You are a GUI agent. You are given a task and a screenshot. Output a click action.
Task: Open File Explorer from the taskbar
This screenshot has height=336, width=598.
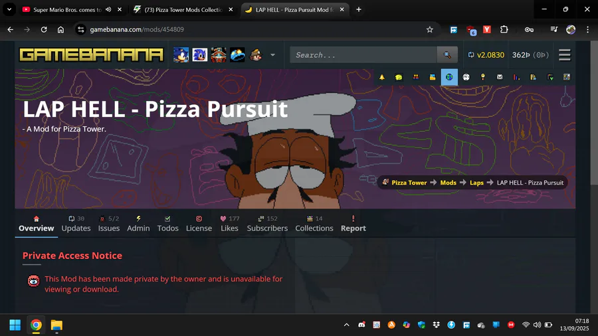[56, 325]
